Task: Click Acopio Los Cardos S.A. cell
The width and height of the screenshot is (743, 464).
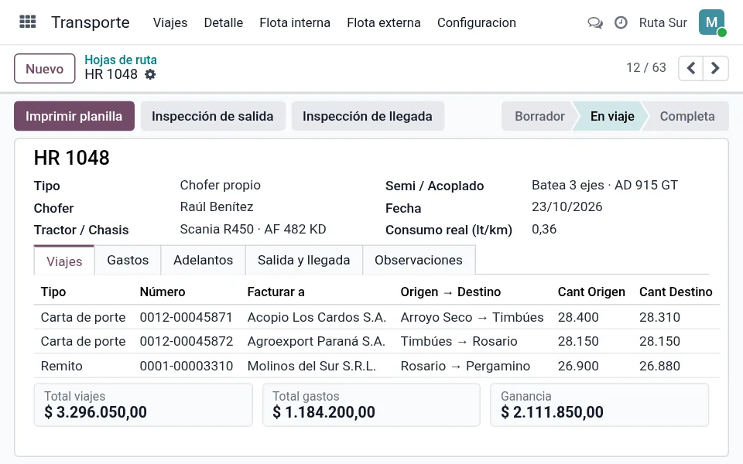Action: 317,317
